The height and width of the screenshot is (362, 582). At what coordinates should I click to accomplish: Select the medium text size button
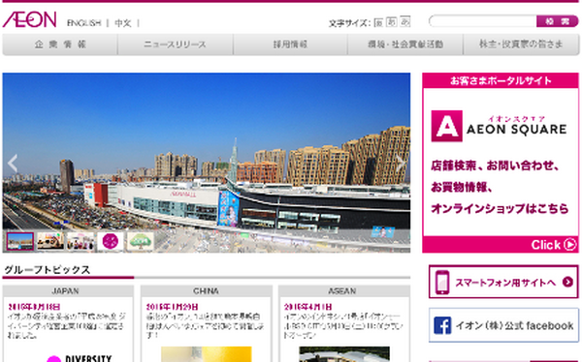point(391,22)
